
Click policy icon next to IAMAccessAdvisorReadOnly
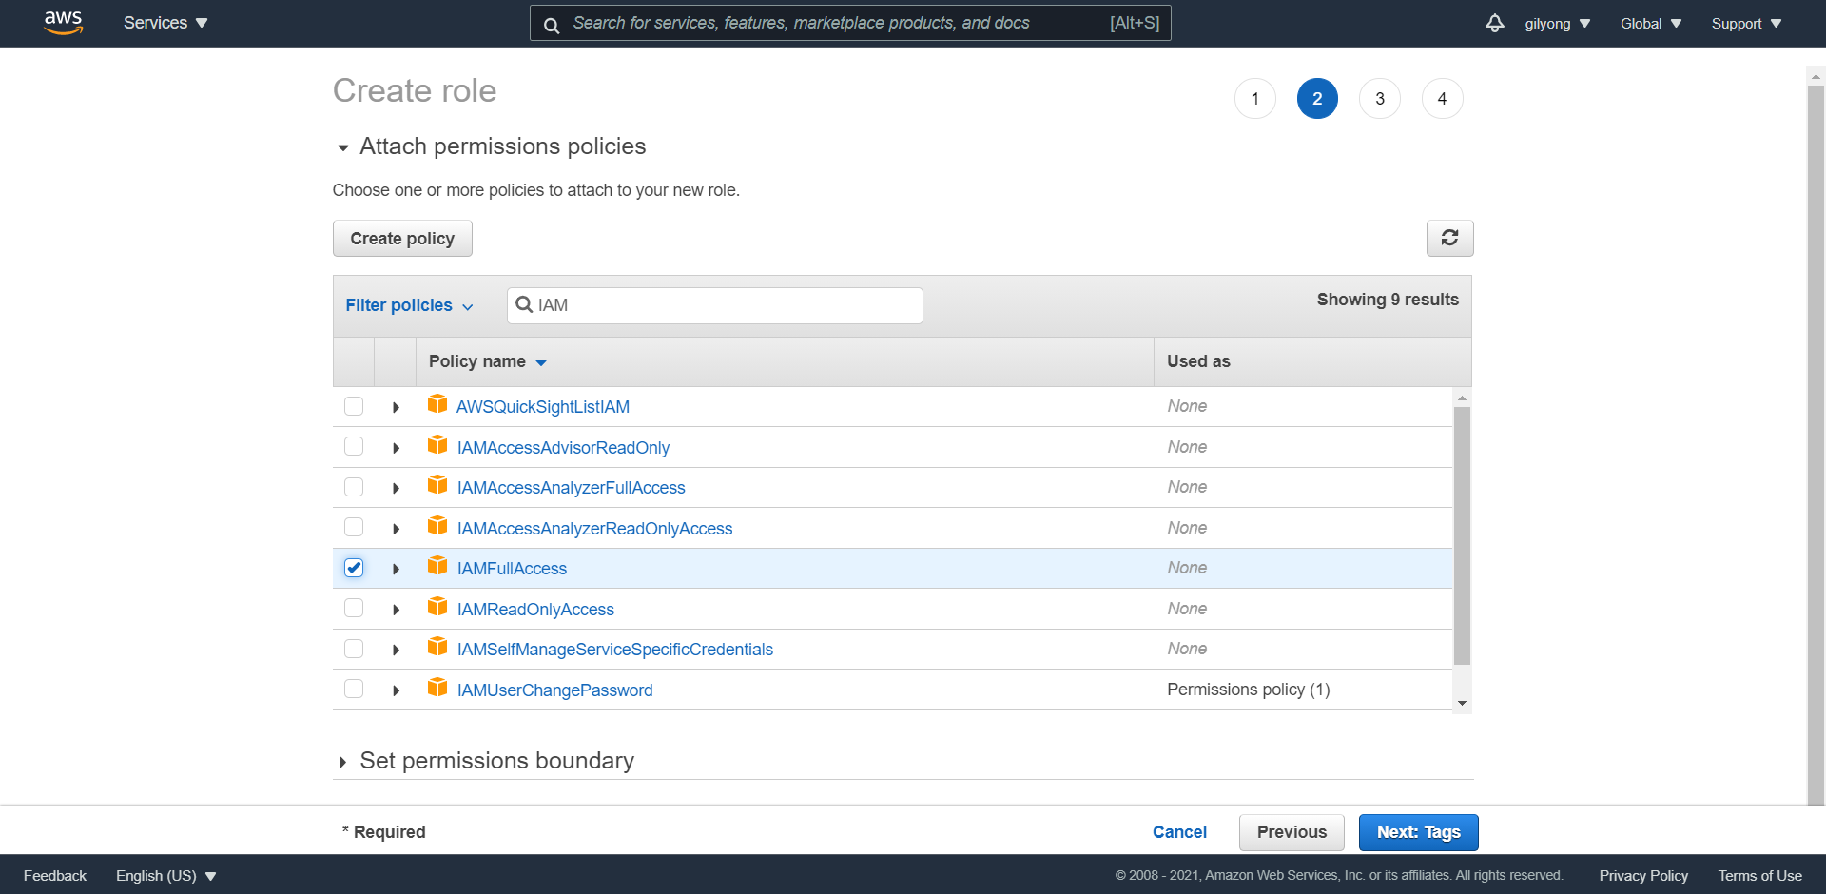[x=437, y=445]
